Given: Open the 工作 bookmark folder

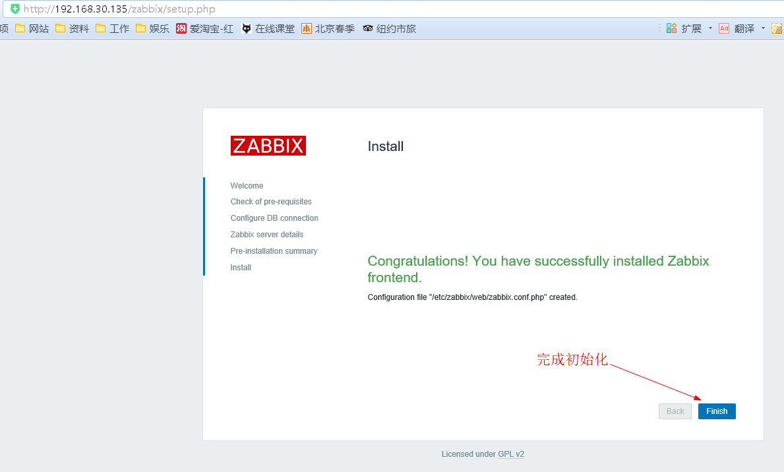Looking at the screenshot, I should [x=113, y=28].
